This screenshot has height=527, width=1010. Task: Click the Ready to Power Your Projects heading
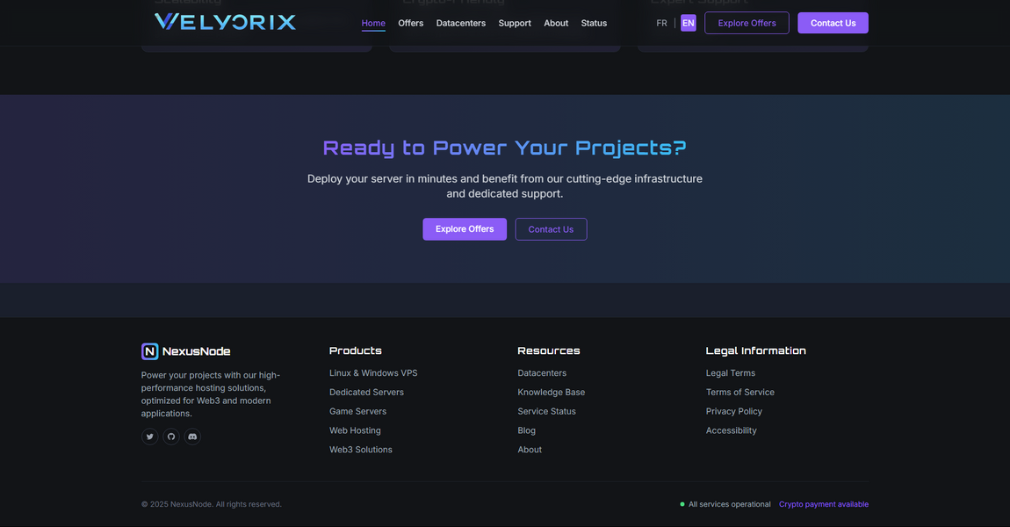coord(504,148)
